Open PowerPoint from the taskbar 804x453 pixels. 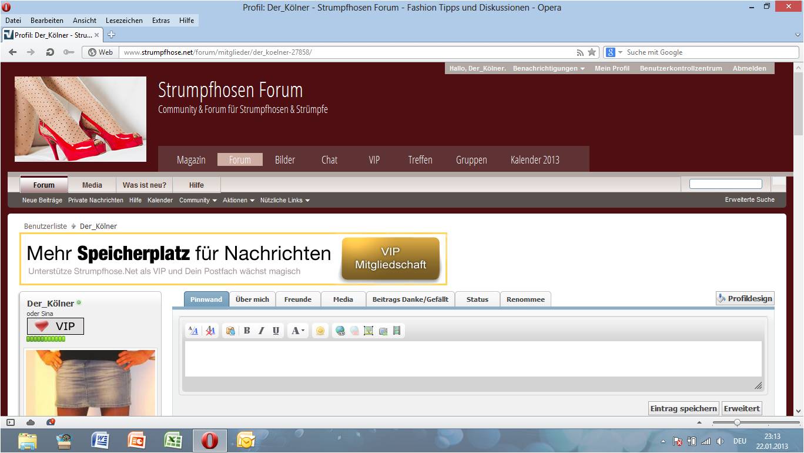(136, 441)
